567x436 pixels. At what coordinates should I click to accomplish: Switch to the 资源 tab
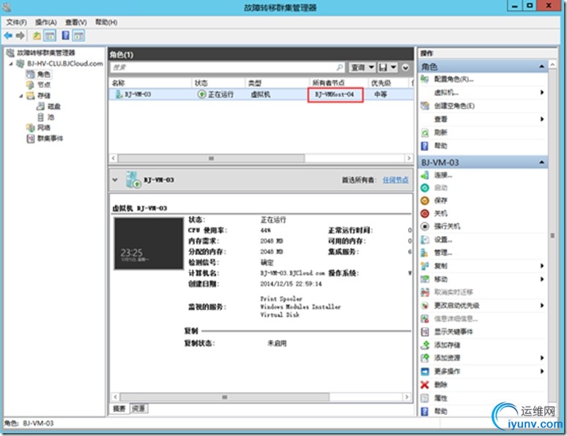click(x=138, y=408)
